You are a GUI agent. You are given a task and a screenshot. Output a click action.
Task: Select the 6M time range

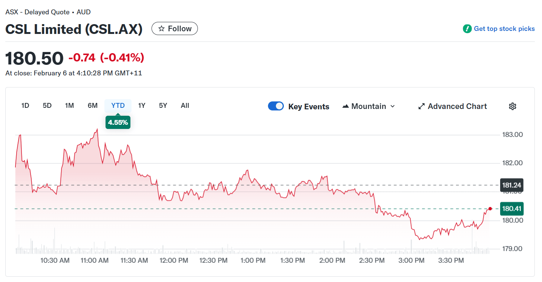pyautogui.click(x=92, y=106)
